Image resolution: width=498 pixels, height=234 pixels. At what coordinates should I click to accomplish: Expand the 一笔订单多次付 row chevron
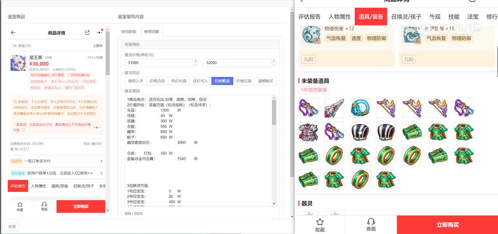point(102,161)
